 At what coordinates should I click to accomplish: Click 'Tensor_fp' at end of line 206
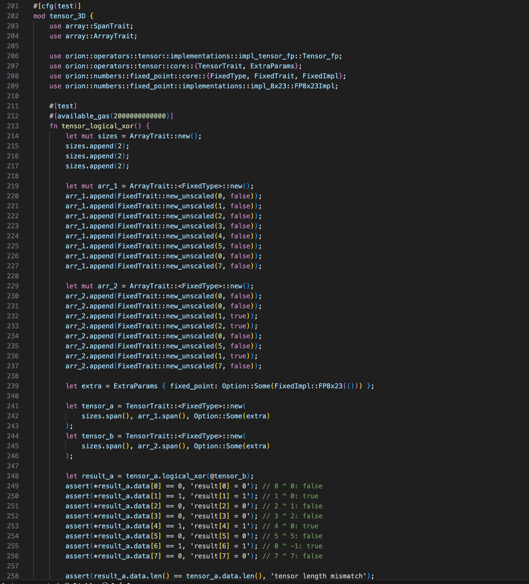320,56
